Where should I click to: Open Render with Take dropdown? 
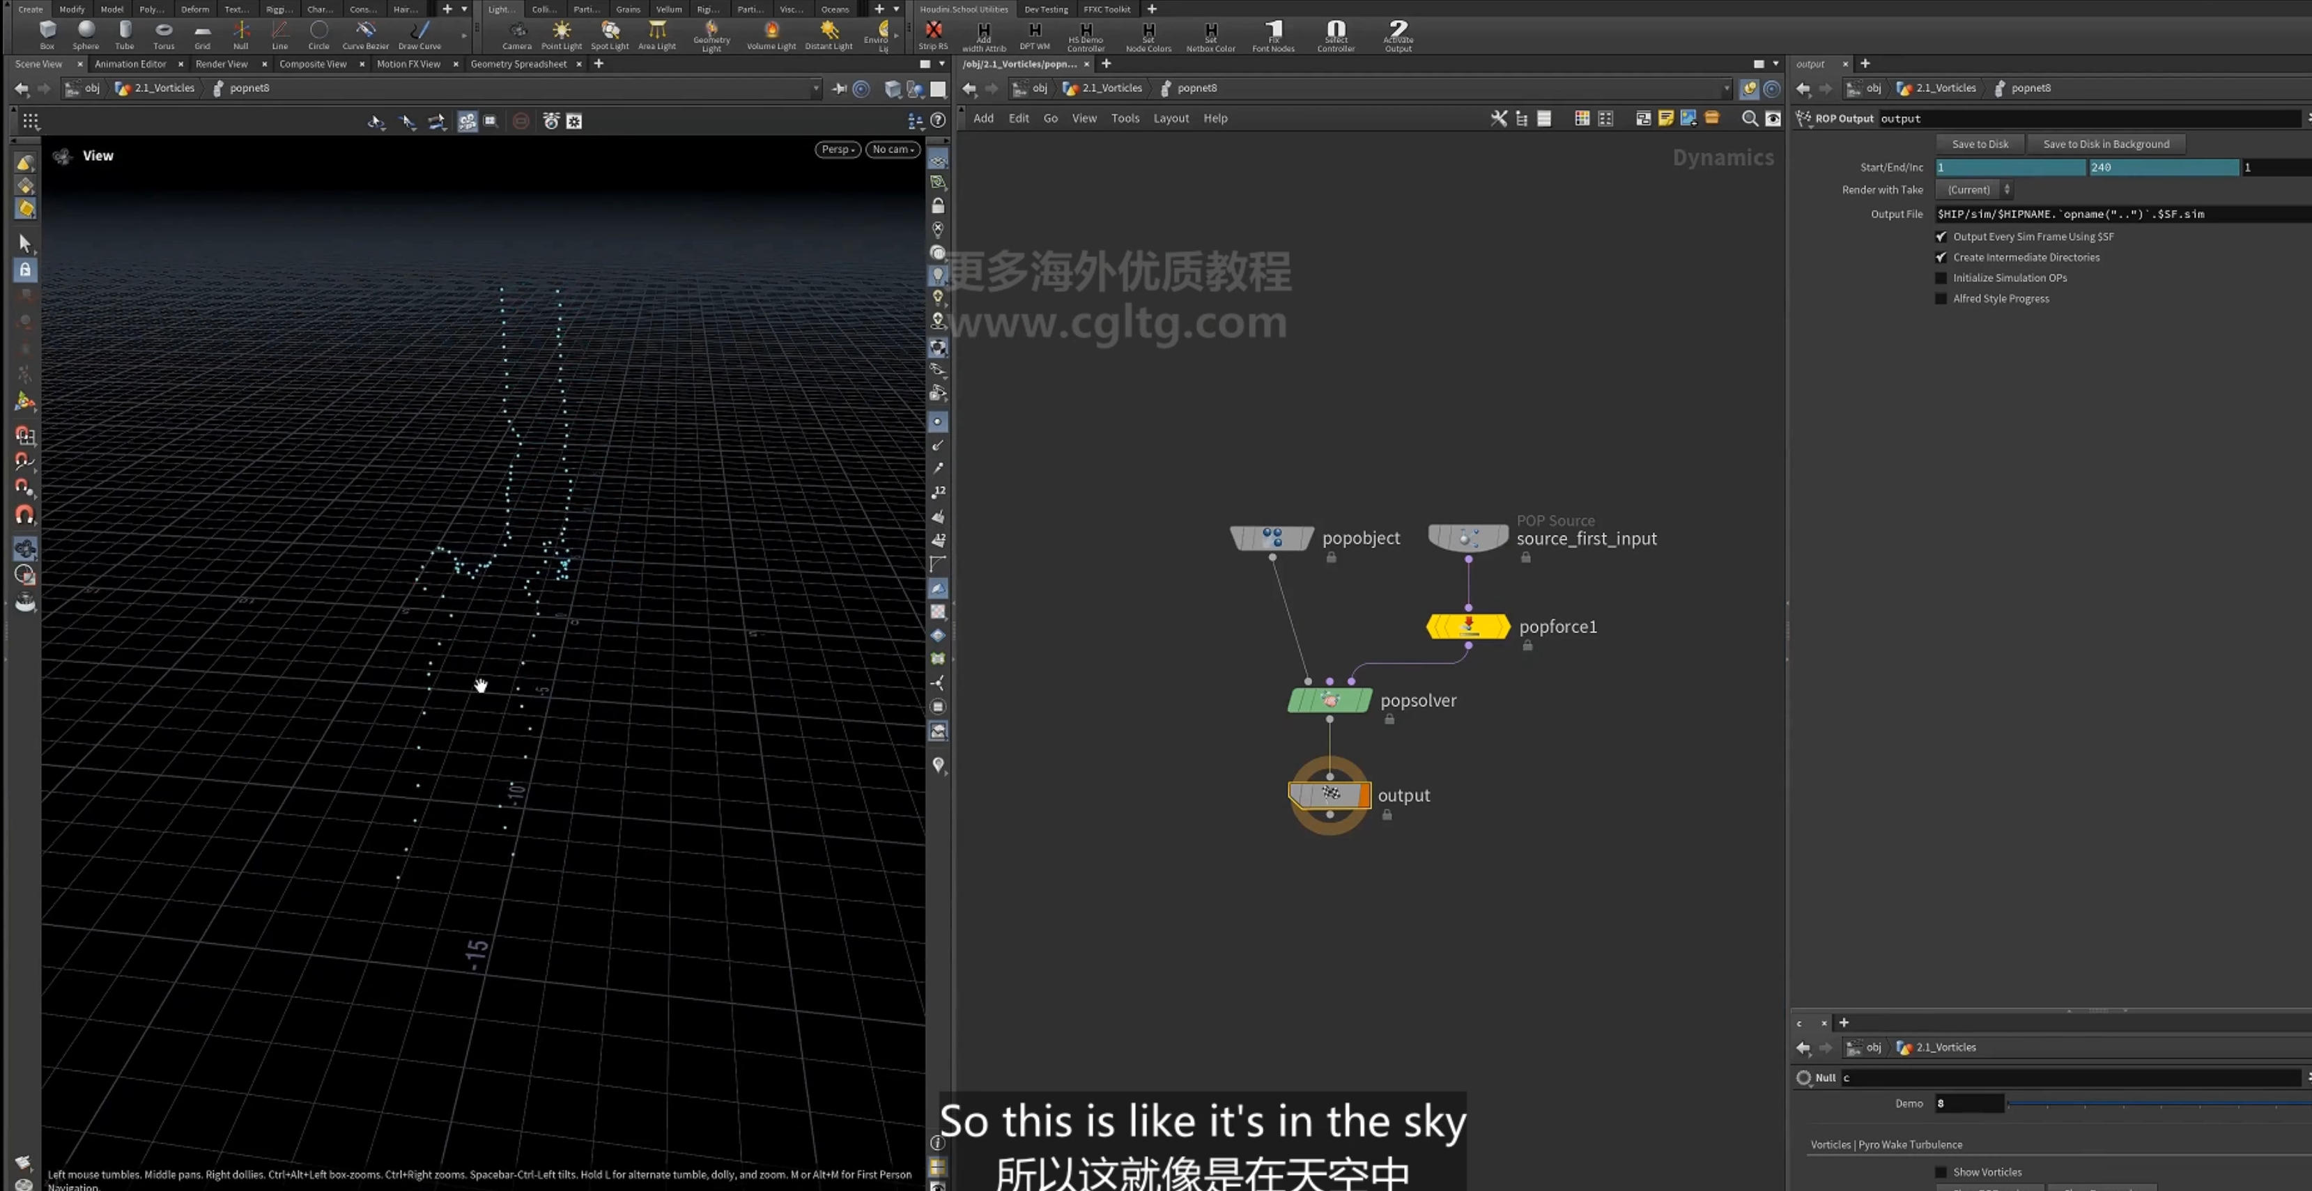tap(1973, 190)
